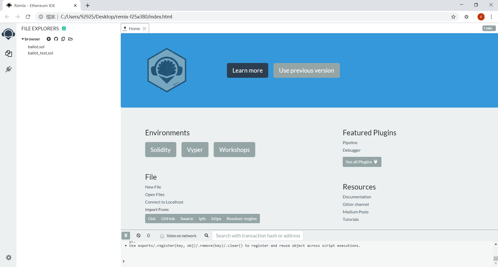The image size is (498, 267).
Task: Focus the transaction hash search field
Action: tap(258, 236)
